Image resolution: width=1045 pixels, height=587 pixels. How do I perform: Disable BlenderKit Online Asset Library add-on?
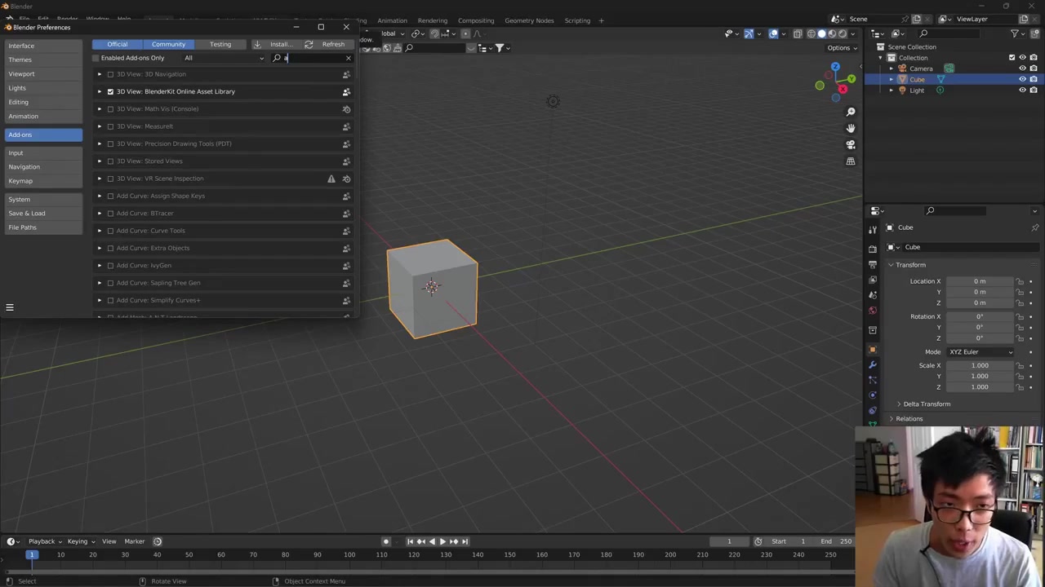pos(110,91)
